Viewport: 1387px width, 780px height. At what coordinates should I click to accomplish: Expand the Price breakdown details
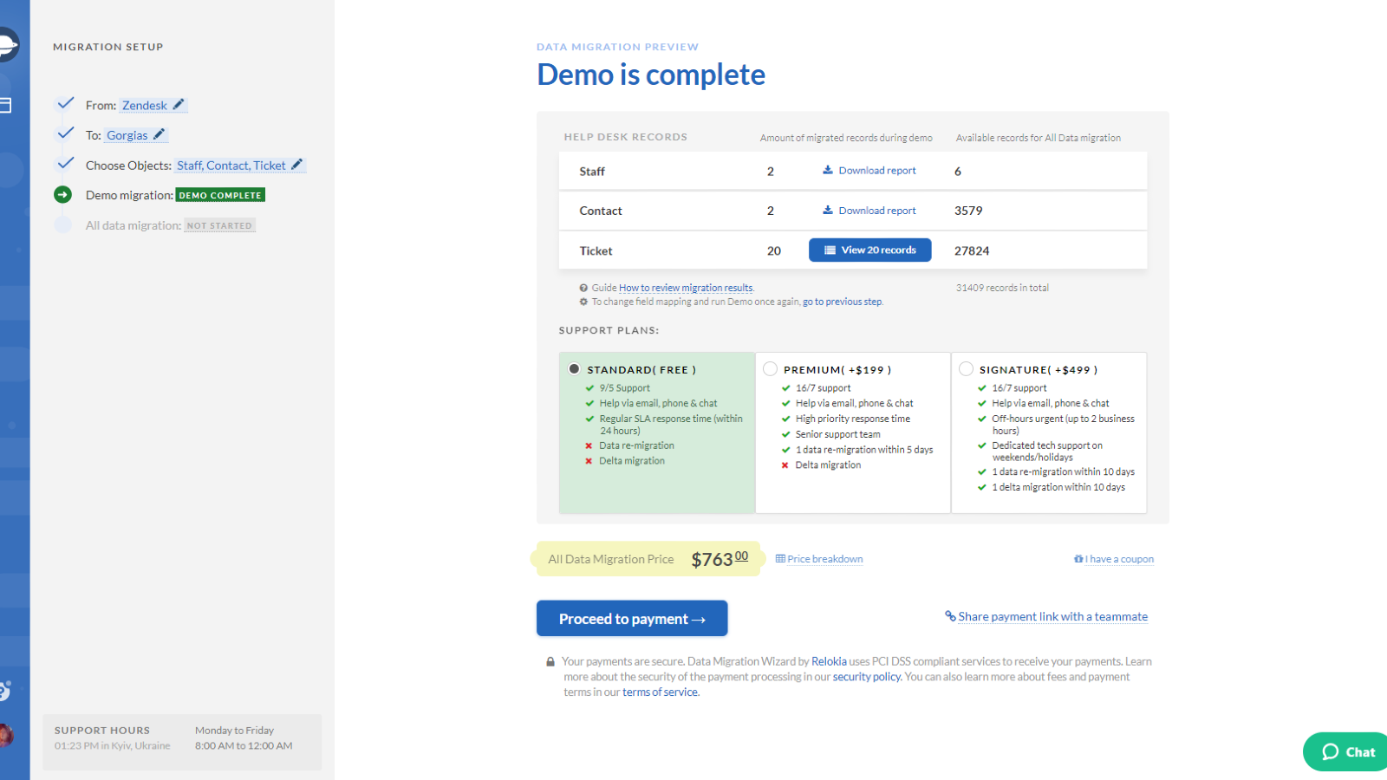point(818,558)
